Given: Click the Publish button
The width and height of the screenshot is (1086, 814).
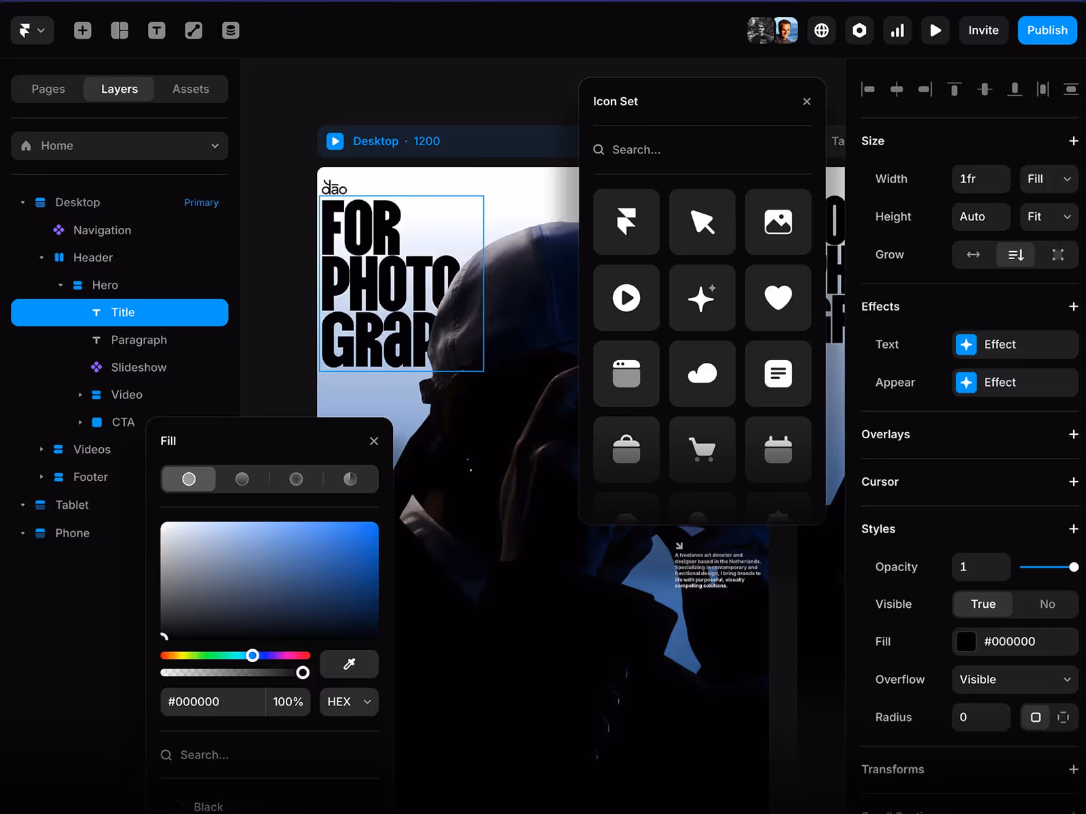Looking at the screenshot, I should 1047,30.
